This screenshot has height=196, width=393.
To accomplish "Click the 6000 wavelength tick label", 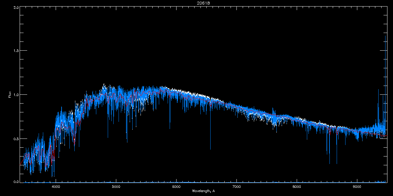I will pyautogui.click(x=176, y=187).
